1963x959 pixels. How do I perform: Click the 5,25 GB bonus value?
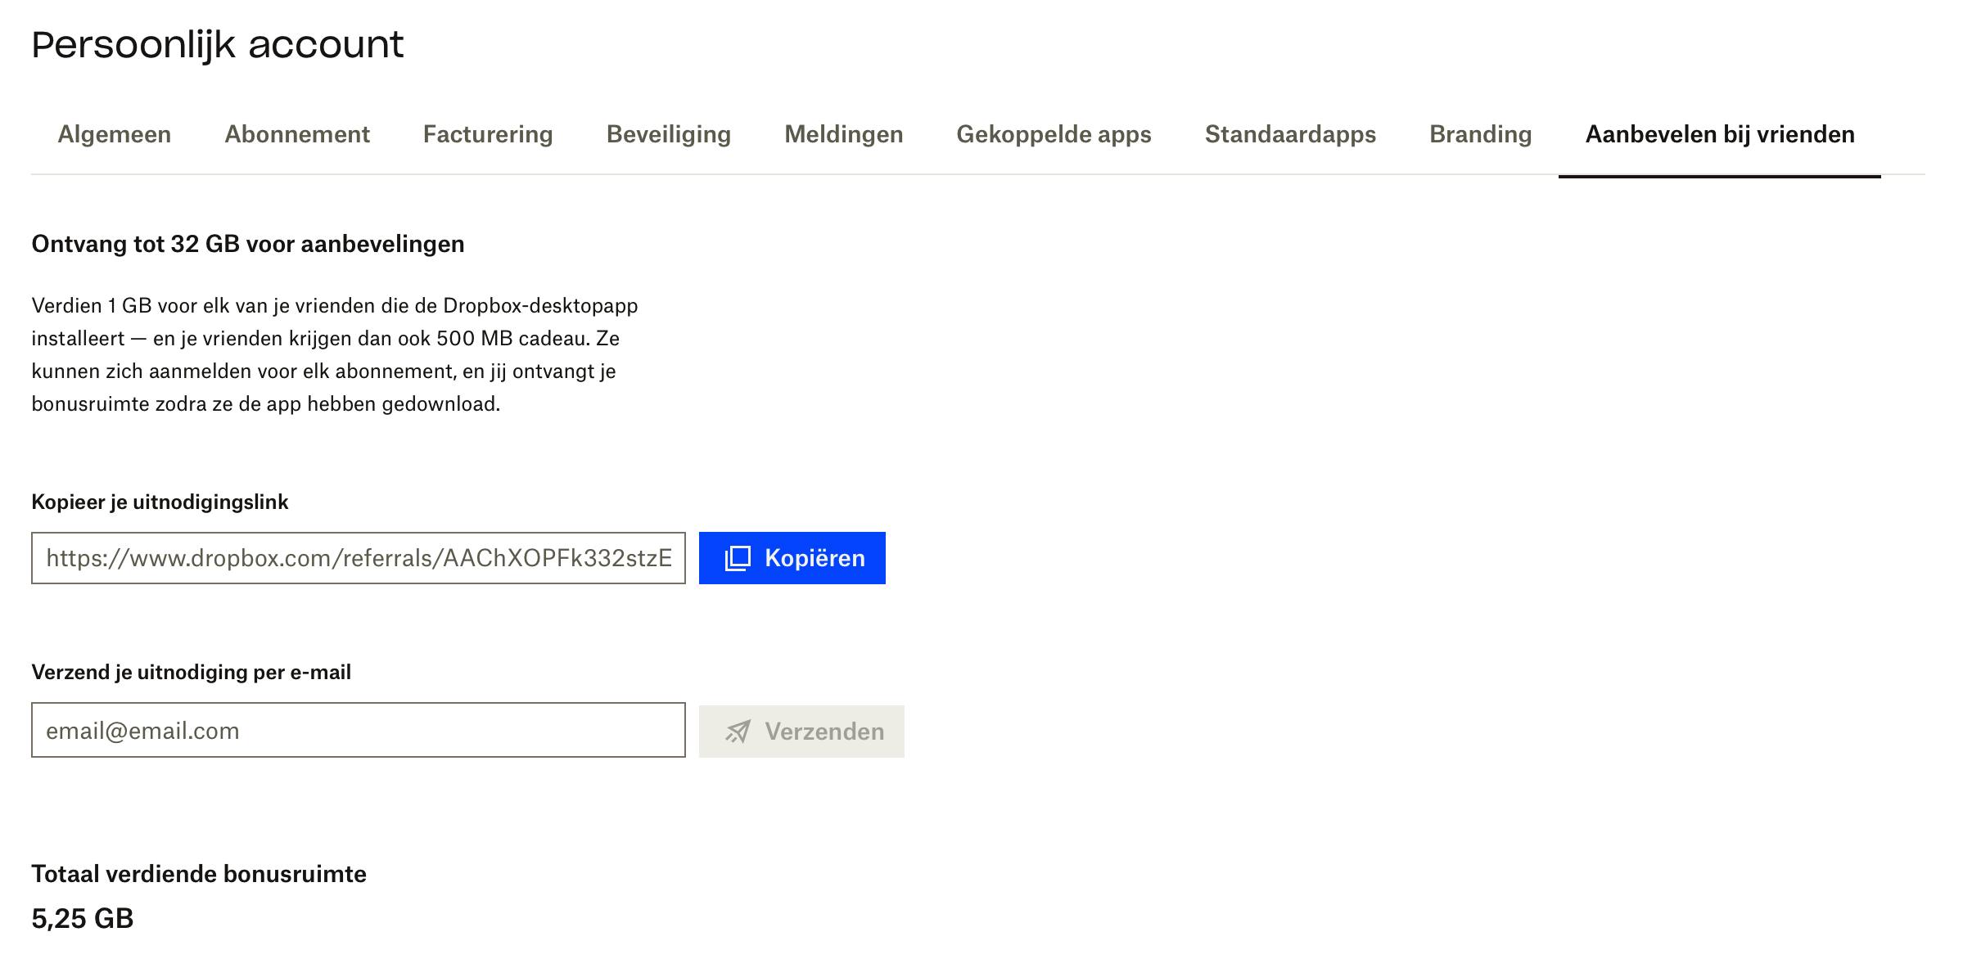(83, 918)
